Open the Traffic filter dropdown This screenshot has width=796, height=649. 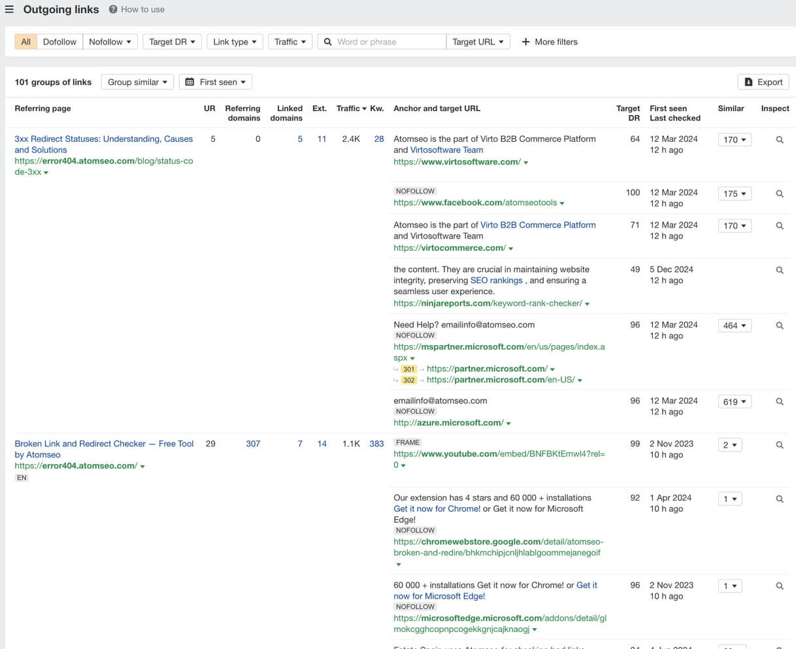coord(290,42)
